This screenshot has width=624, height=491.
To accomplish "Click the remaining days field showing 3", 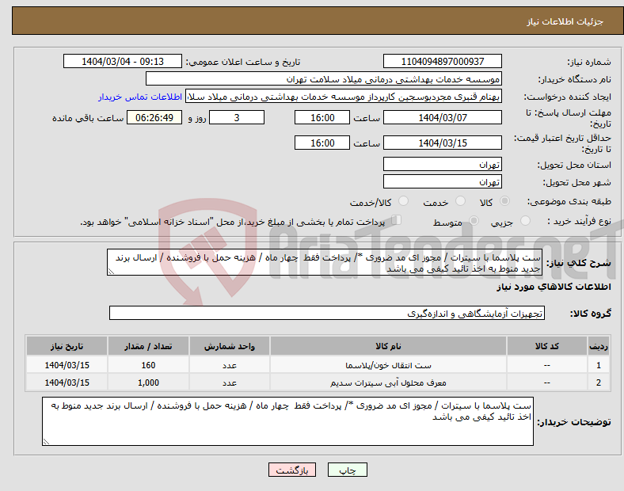I will click(x=237, y=117).
